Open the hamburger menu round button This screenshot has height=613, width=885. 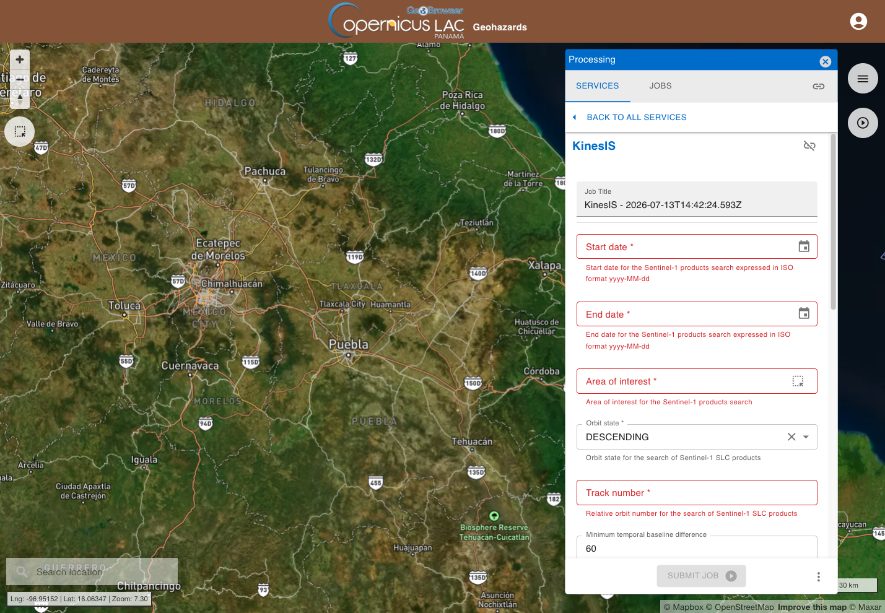[863, 79]
